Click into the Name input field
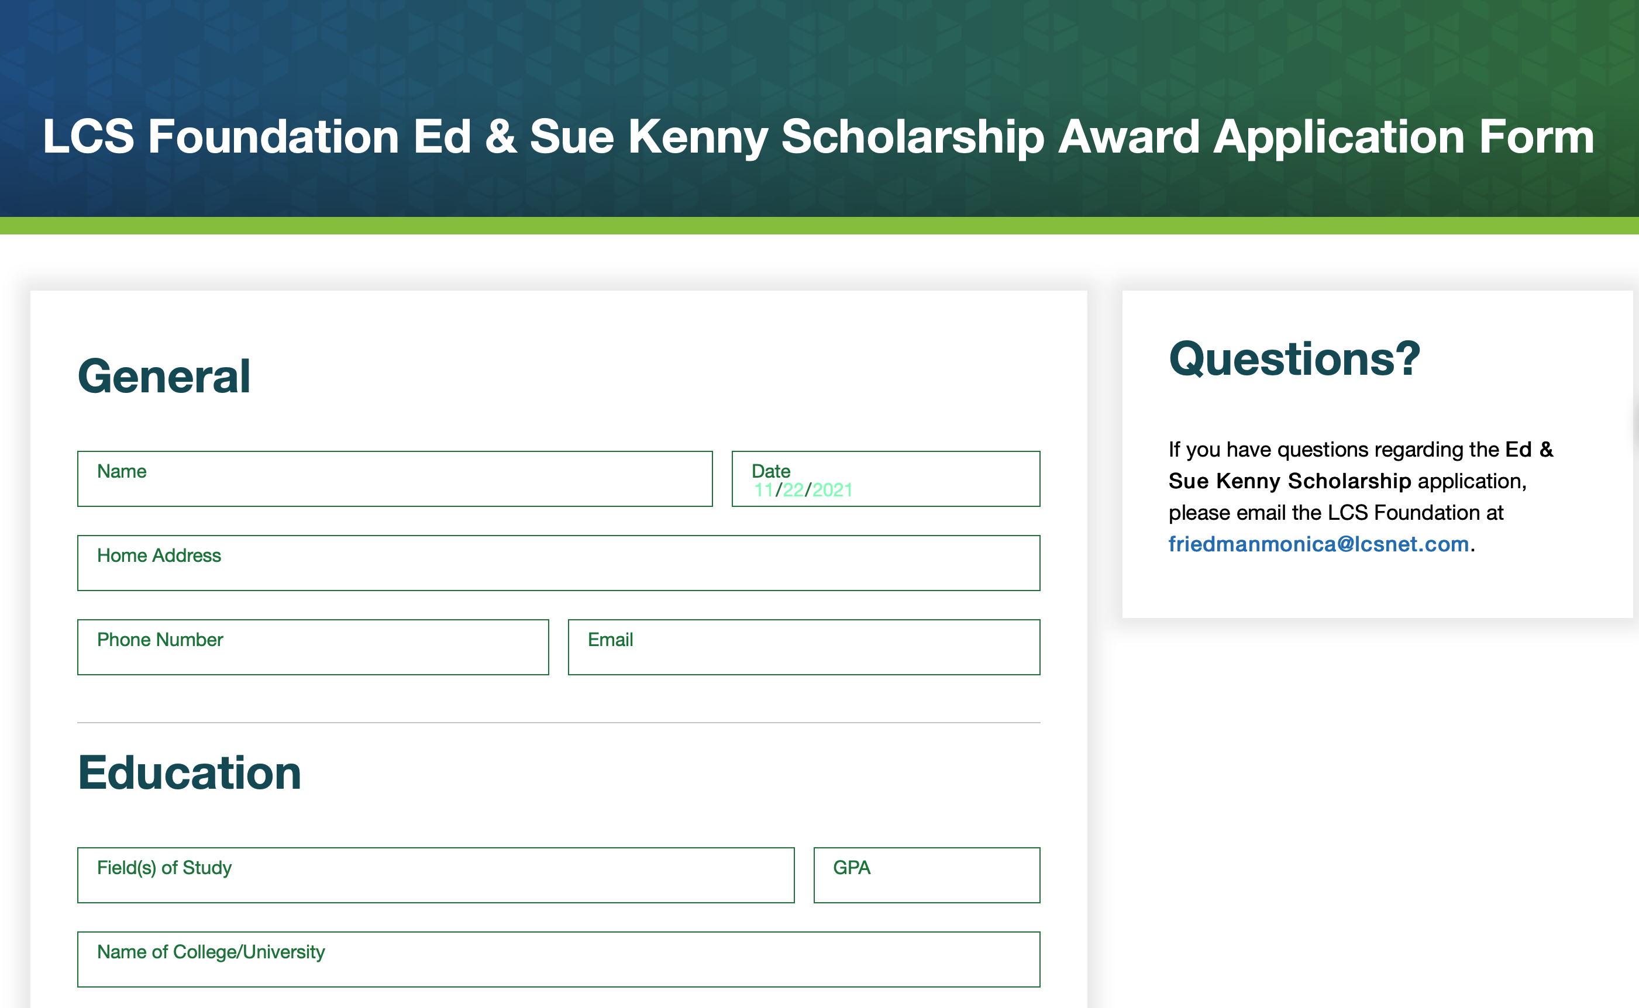The height and width of the screenshot is (1008, 1639). pos(395,479)
